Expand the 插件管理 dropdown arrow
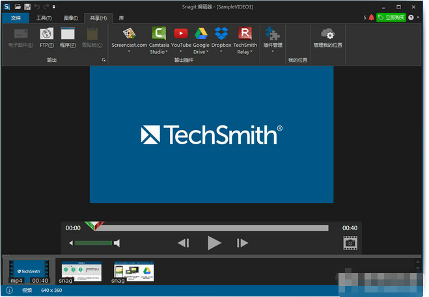Viewport: 429px width, 297px height. click(x=273, y=51)
